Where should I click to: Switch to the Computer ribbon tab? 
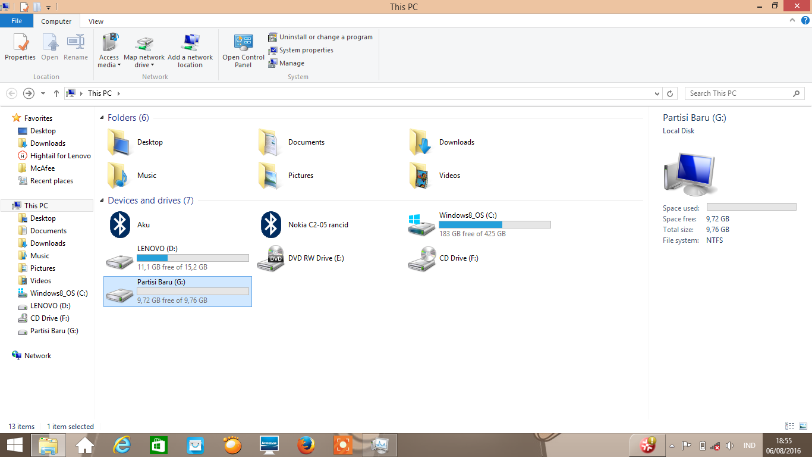[x=56, y=21]
